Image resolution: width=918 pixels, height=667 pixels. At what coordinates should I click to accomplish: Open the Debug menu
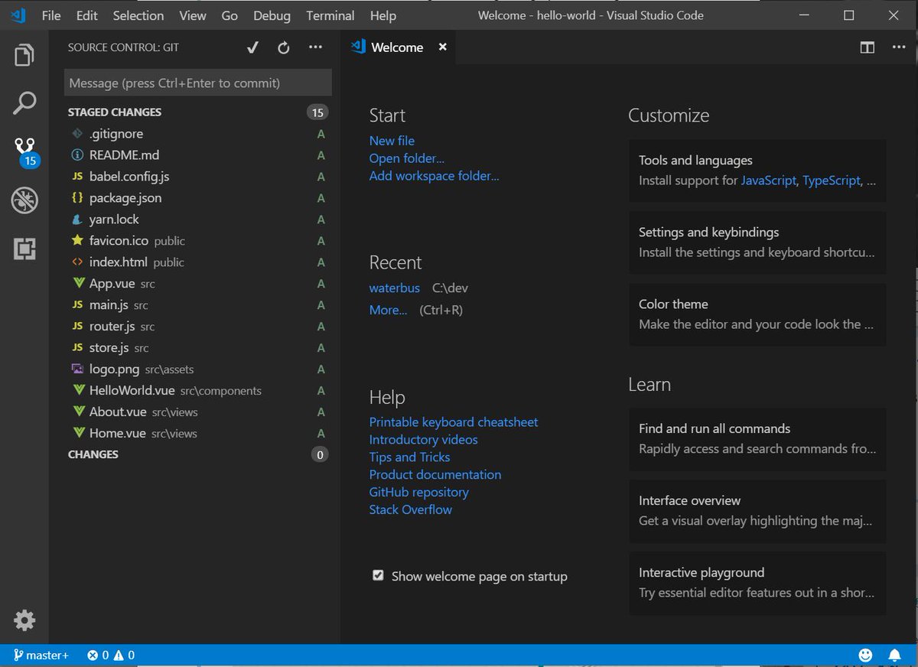[272, 15]
